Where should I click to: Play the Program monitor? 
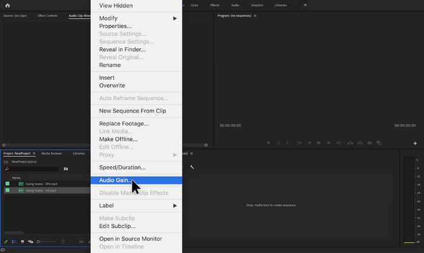[x=319, y=143]
